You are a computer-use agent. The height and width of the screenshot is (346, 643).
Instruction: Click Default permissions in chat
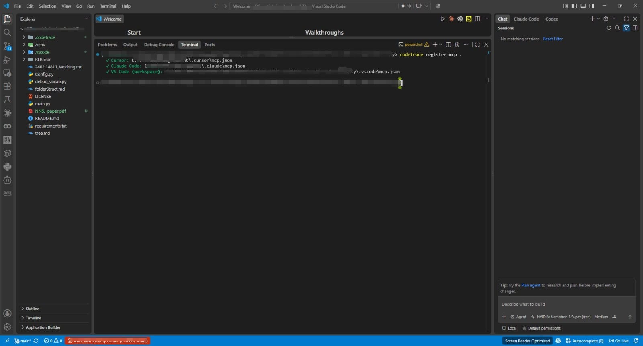point(541,328)
